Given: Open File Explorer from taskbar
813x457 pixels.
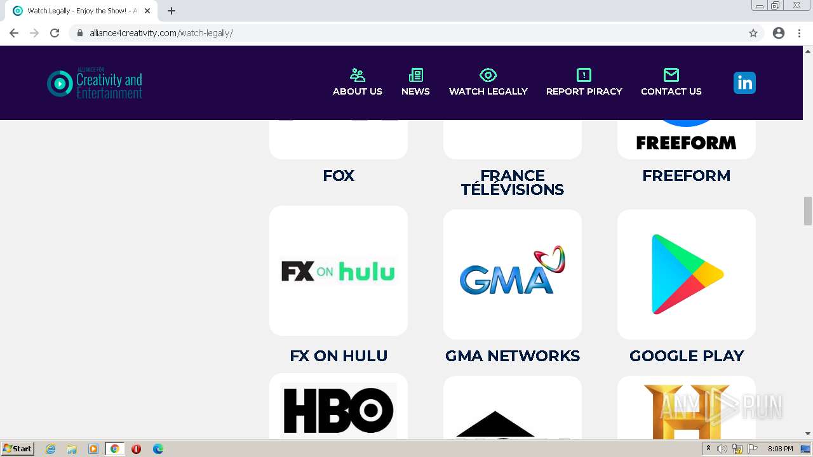Looking at the screenshot, I should [72, 449].
